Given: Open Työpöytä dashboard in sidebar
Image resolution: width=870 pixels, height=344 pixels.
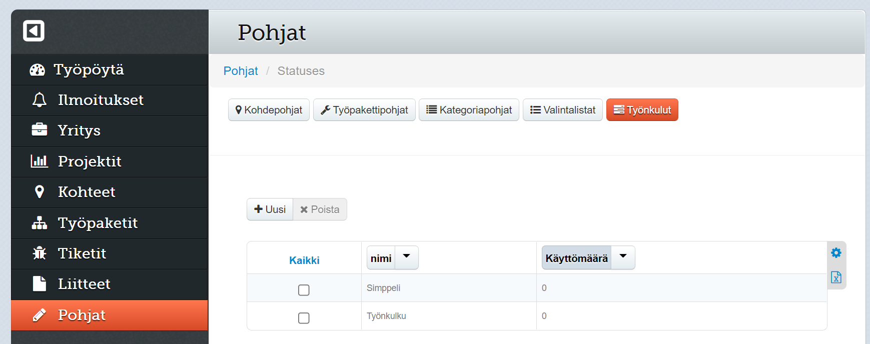Looking at the screenshot, I should pyautogui.click(x=110, y=70).
